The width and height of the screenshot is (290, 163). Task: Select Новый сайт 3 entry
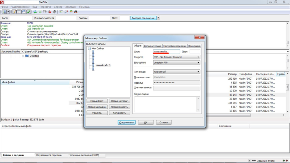[x=103, y=66]
